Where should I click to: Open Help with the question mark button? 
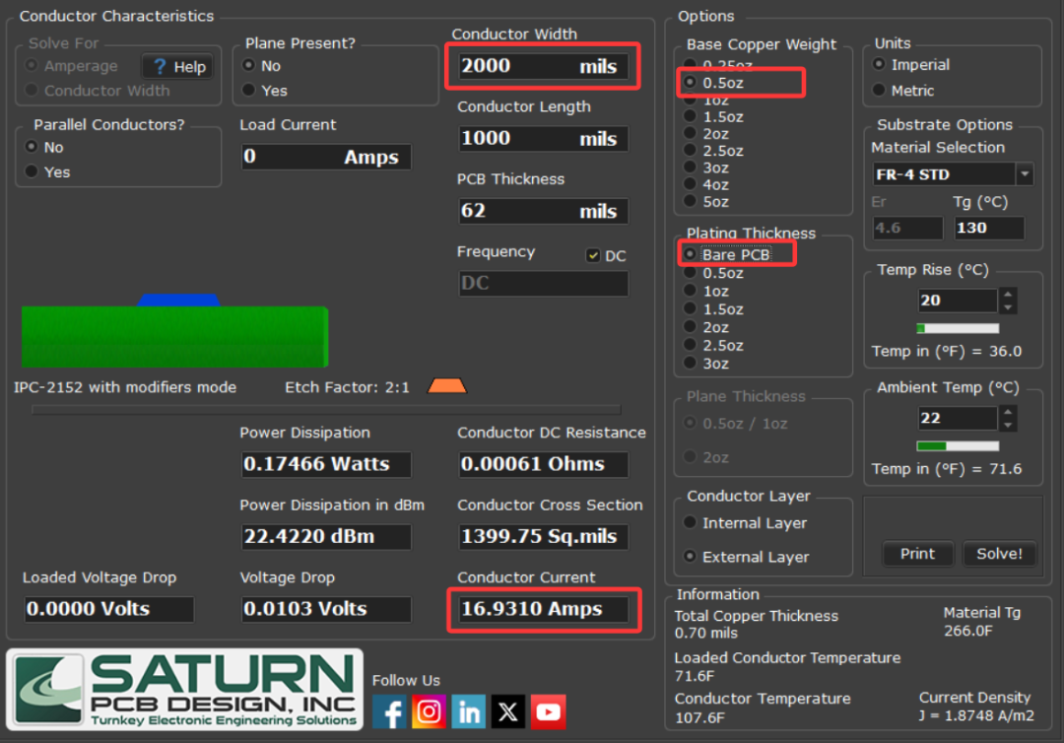(178, 67)
